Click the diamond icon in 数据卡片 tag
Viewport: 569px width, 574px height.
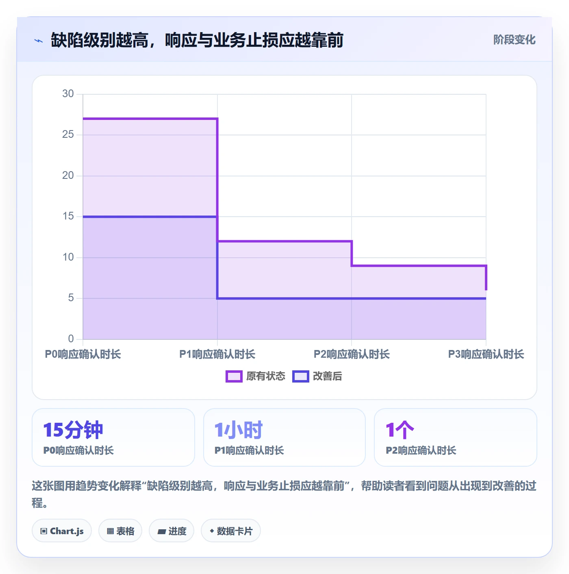point(212,531)
